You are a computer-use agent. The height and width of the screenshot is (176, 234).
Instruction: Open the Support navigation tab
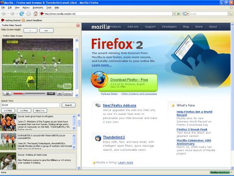coord(150,26)
